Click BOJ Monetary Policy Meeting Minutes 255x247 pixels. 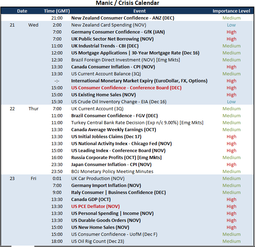[112, 172]
